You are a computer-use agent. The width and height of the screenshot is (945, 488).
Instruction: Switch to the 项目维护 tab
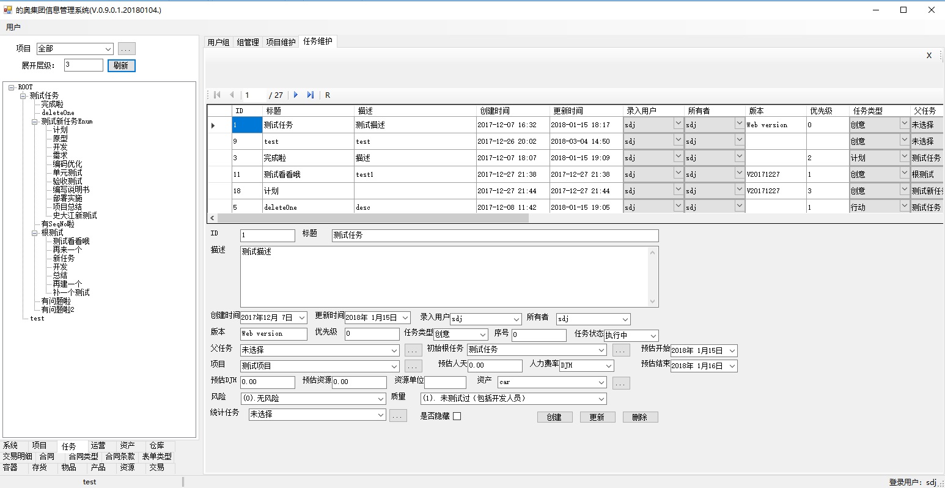(281, 42)
